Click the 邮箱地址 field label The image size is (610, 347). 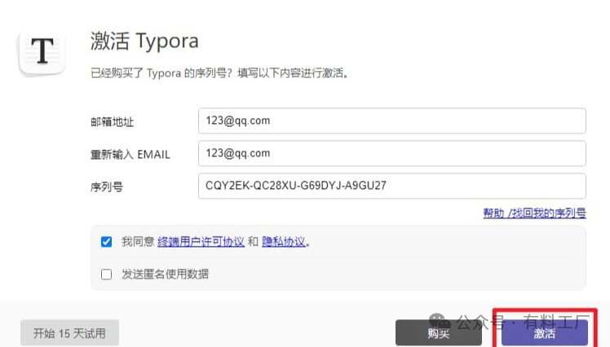click(112, 121)
